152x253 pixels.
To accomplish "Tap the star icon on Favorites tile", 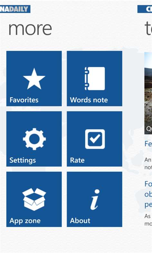I will [x=34, y=79].
